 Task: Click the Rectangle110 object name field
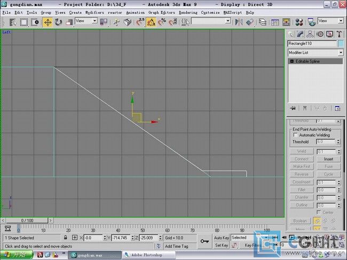[x=312, y=44]
